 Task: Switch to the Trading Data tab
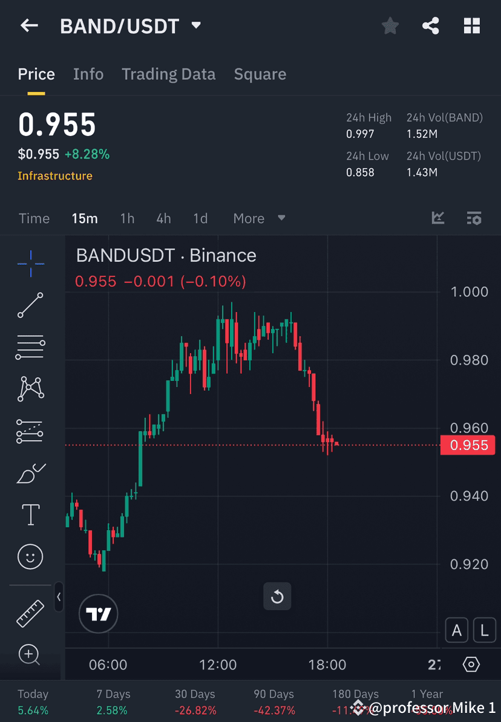click(169, 74)
